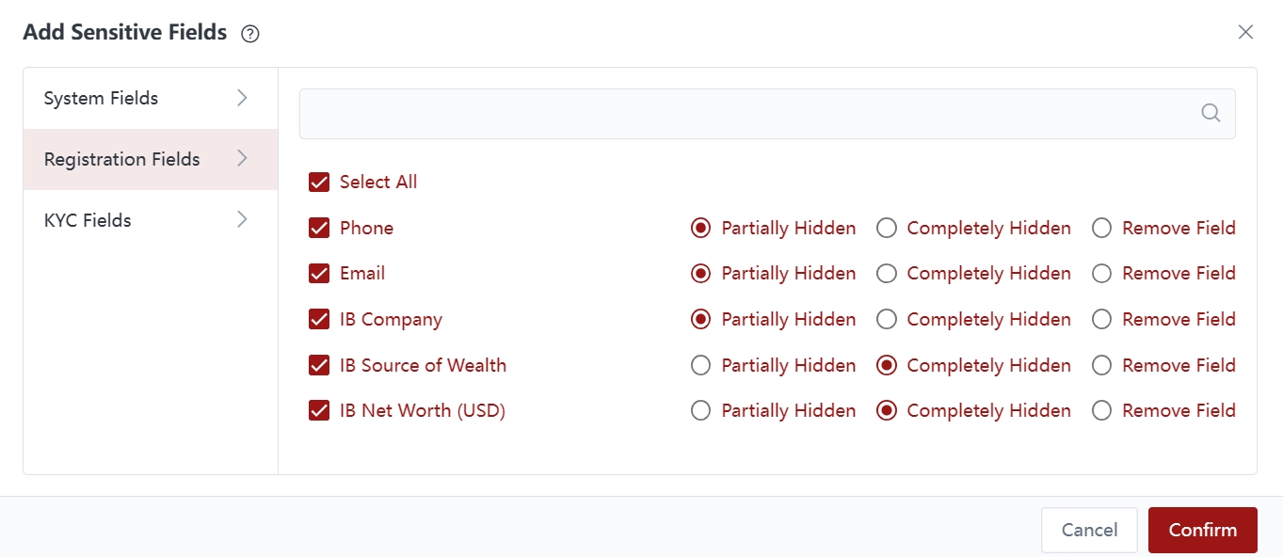Click the help question mark icon

[x=249, y=34]
